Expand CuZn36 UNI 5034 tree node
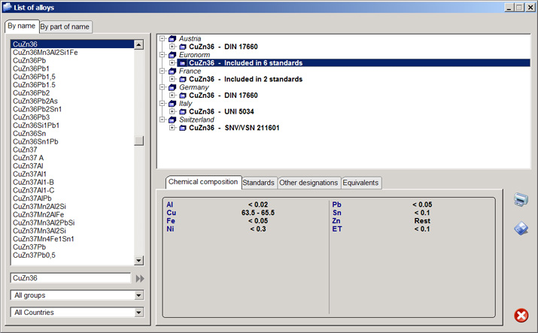Screen dimensions: 538x333 click(x=172, y=112)
